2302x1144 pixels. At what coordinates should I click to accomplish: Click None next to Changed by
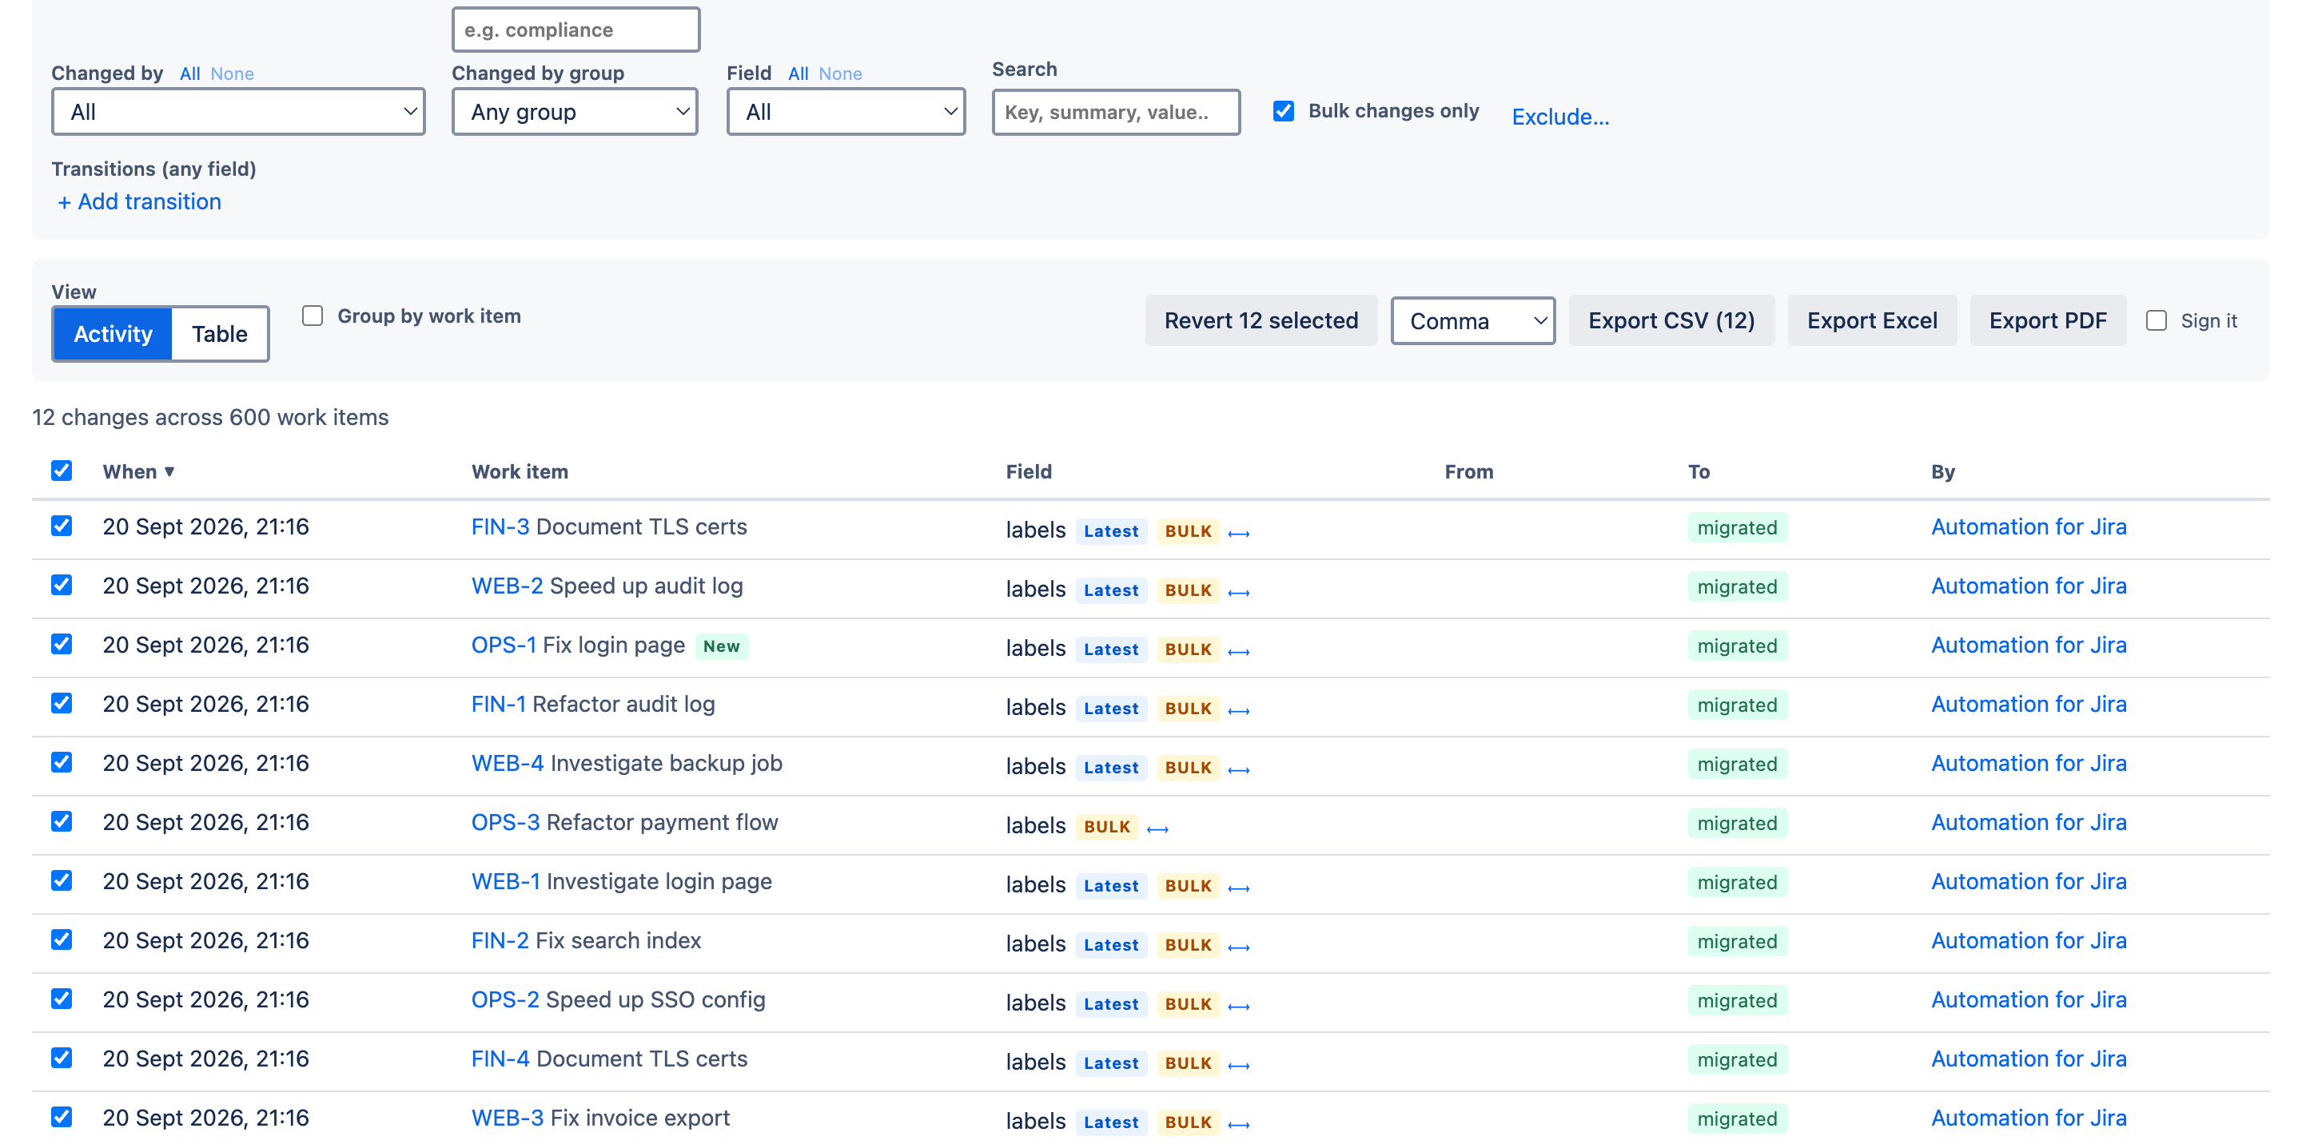pos(233,74)
